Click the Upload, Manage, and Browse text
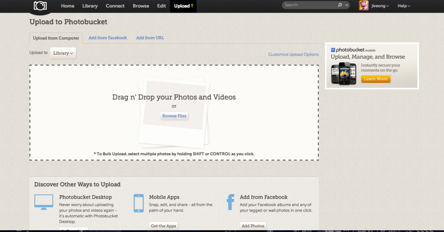Viewport: 444px width, 232px height. (x=368, y=57)
